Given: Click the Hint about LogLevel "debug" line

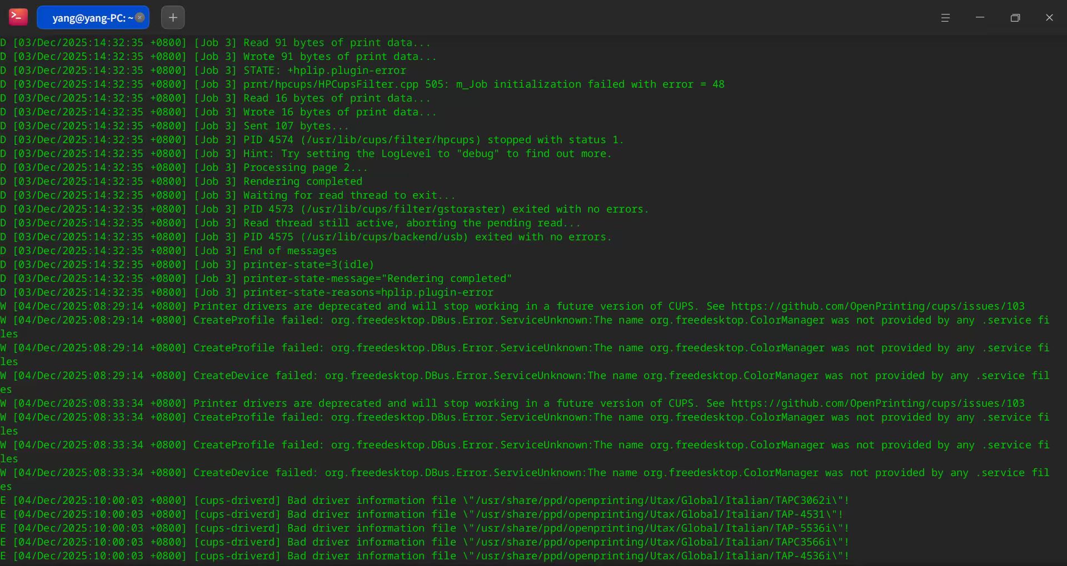Looking at the screenshot, I should pos(306,154).
